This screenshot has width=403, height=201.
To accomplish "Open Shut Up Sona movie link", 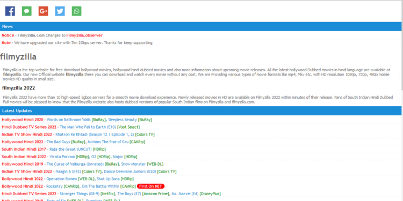I will pyautogui.click(x=108, y=179).
